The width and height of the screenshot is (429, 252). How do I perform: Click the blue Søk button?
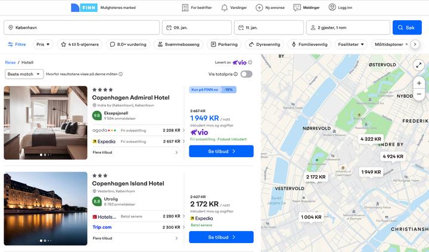pos(407,27)
